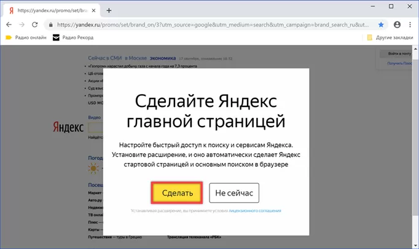Click the Yandex favicon on the tab
Screen dimensions: 419x249
click(11, 10)
